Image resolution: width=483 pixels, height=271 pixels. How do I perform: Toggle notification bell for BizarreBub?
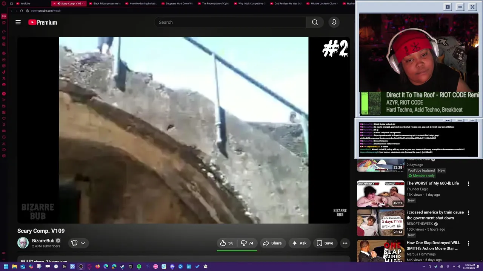coord(74,243)
